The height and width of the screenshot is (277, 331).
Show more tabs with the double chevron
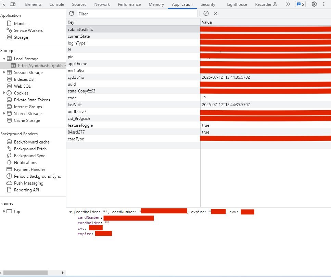click(x=288, y=4)
